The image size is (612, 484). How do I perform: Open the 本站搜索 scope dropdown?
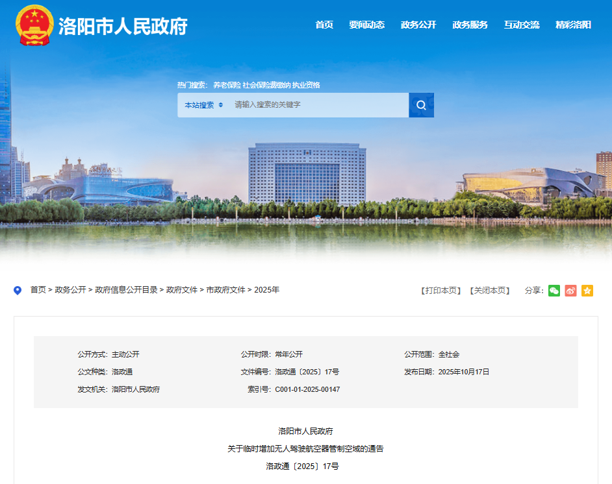(x=203, y=105)
